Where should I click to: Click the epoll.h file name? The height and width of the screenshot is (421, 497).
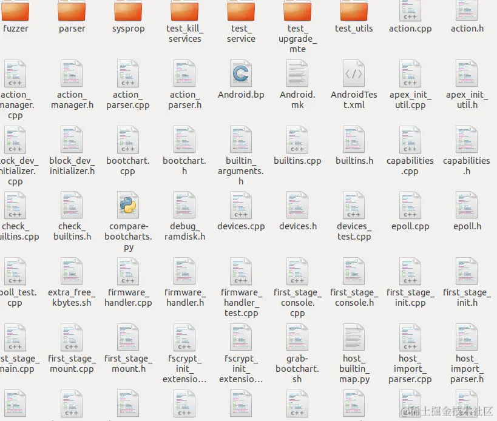click(x=467, y=226)
